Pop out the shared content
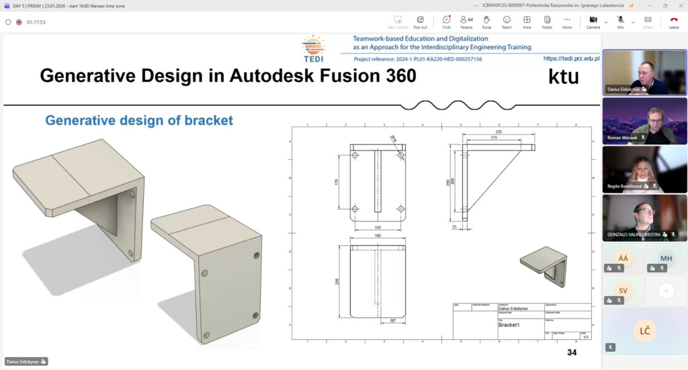The width and height of the screenshot is (688, 370). pyautogui.click(x=420, y=21)
